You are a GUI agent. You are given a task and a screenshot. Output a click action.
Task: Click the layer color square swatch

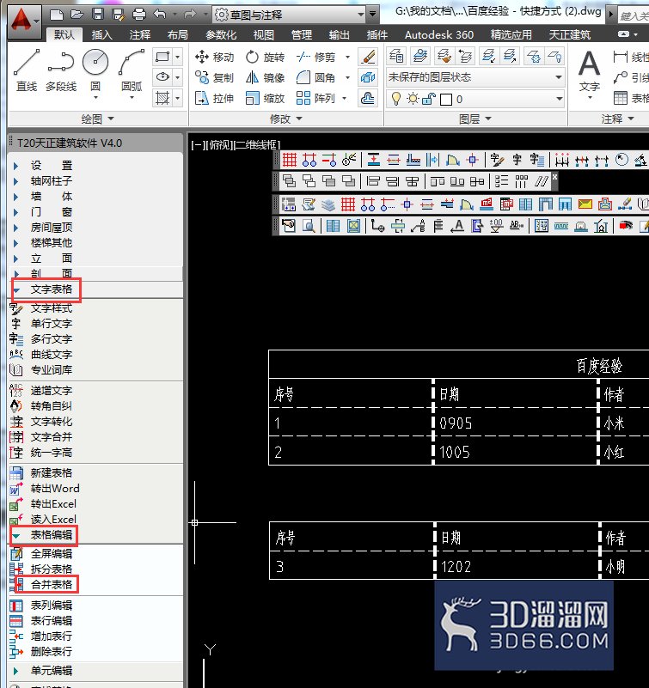click(446, 100)
